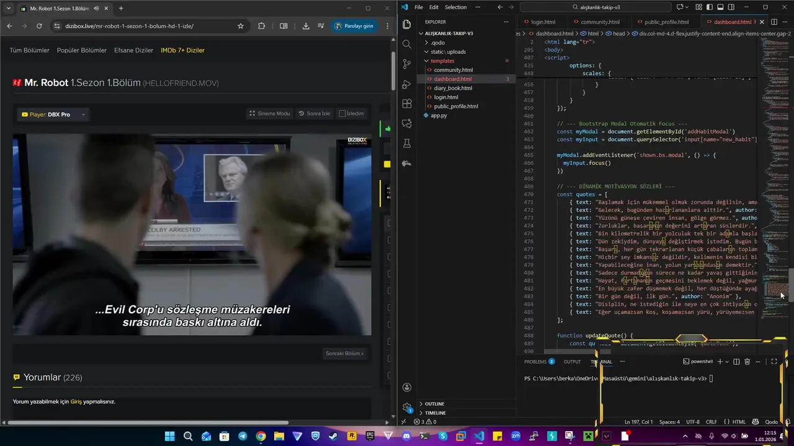Open the Manage gear icon in VS Code
This screenshot has height=446, width=794.
(x=407, y=408)
